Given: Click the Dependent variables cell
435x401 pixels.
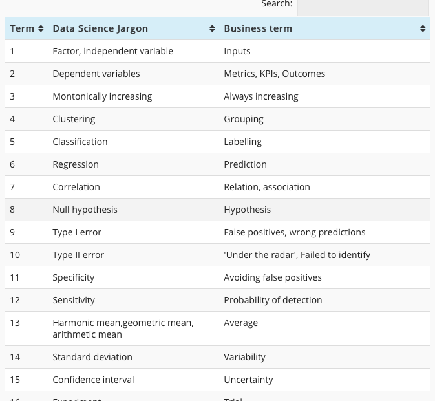Looking at the screenshot, I should (x=96, y=74).
